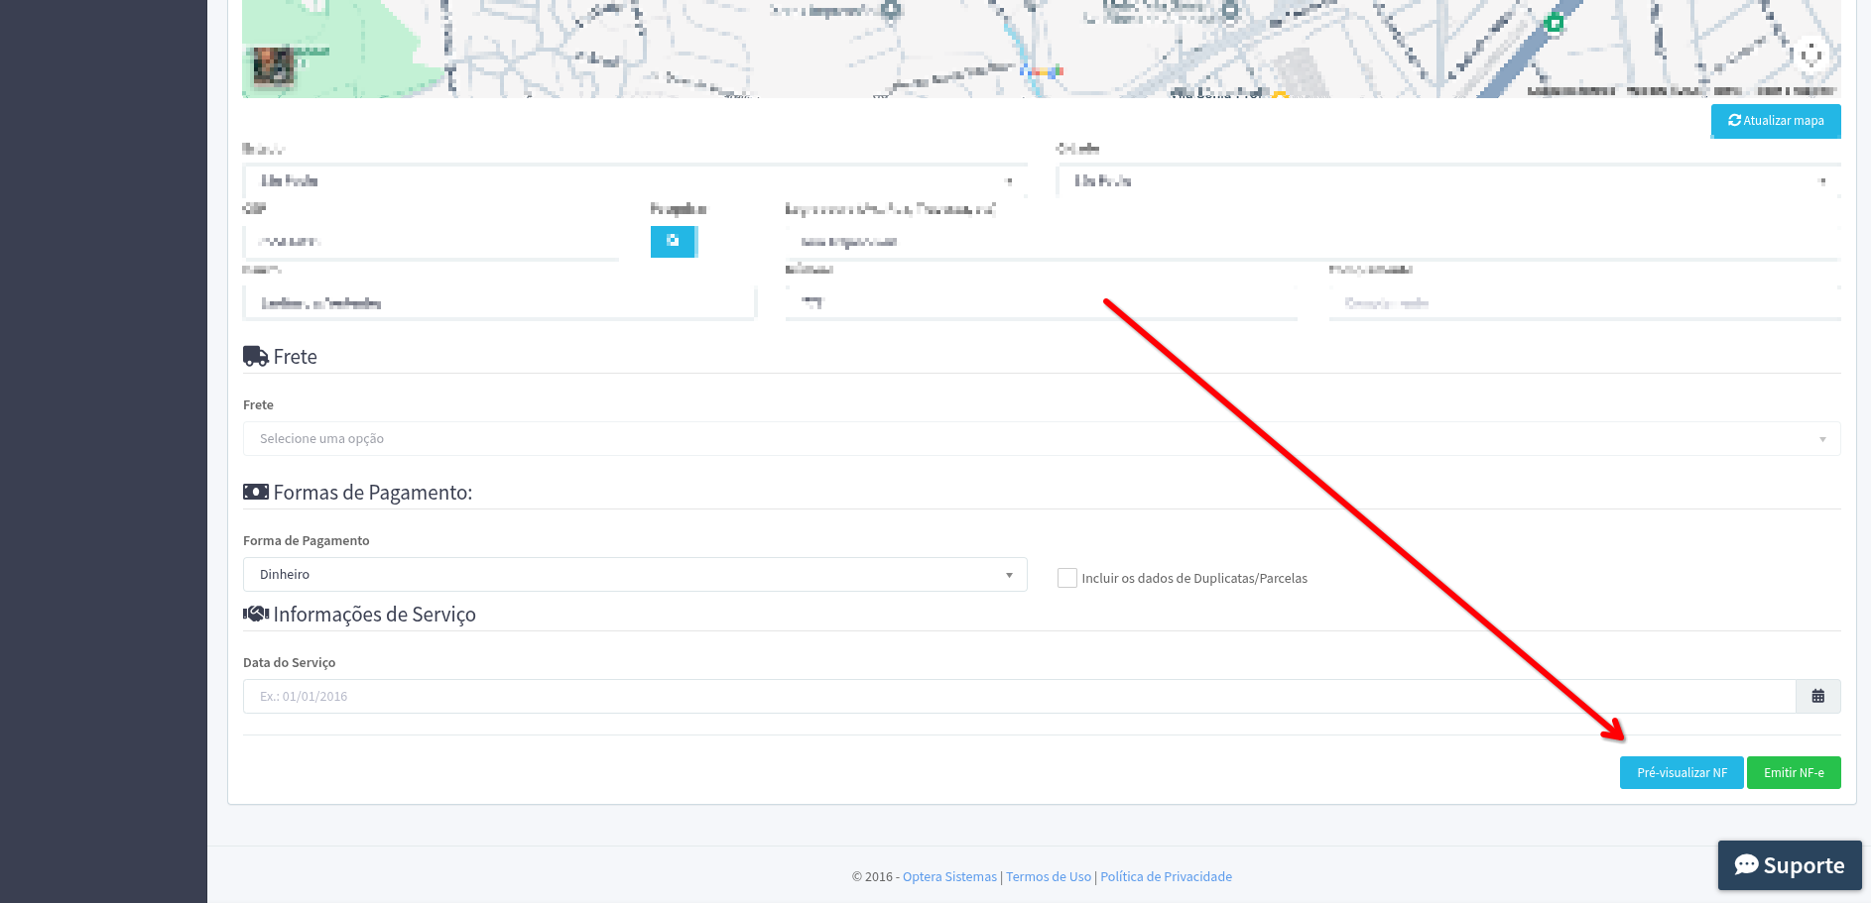
Task: Open the Termos de Uso link
Action: [x=1048, y=877]
